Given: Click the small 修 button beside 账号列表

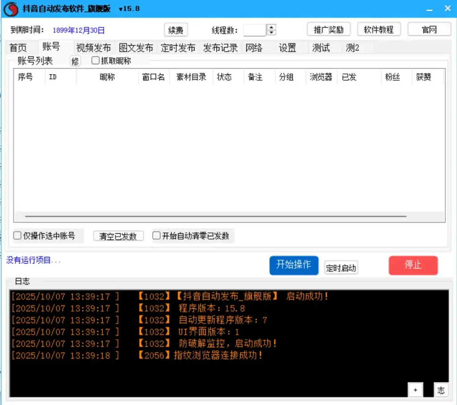Looking at the screenshot, I should tap(75, 62).
